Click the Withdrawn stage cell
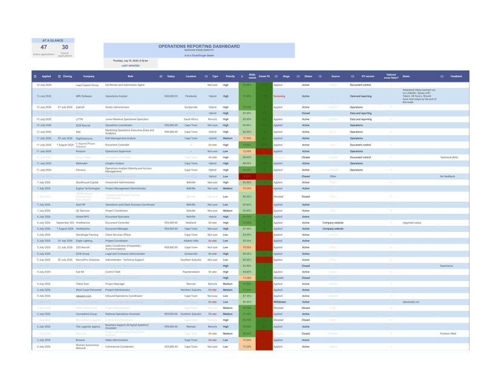Viewport: 501px width, 387px height. [x=280, y=302]
